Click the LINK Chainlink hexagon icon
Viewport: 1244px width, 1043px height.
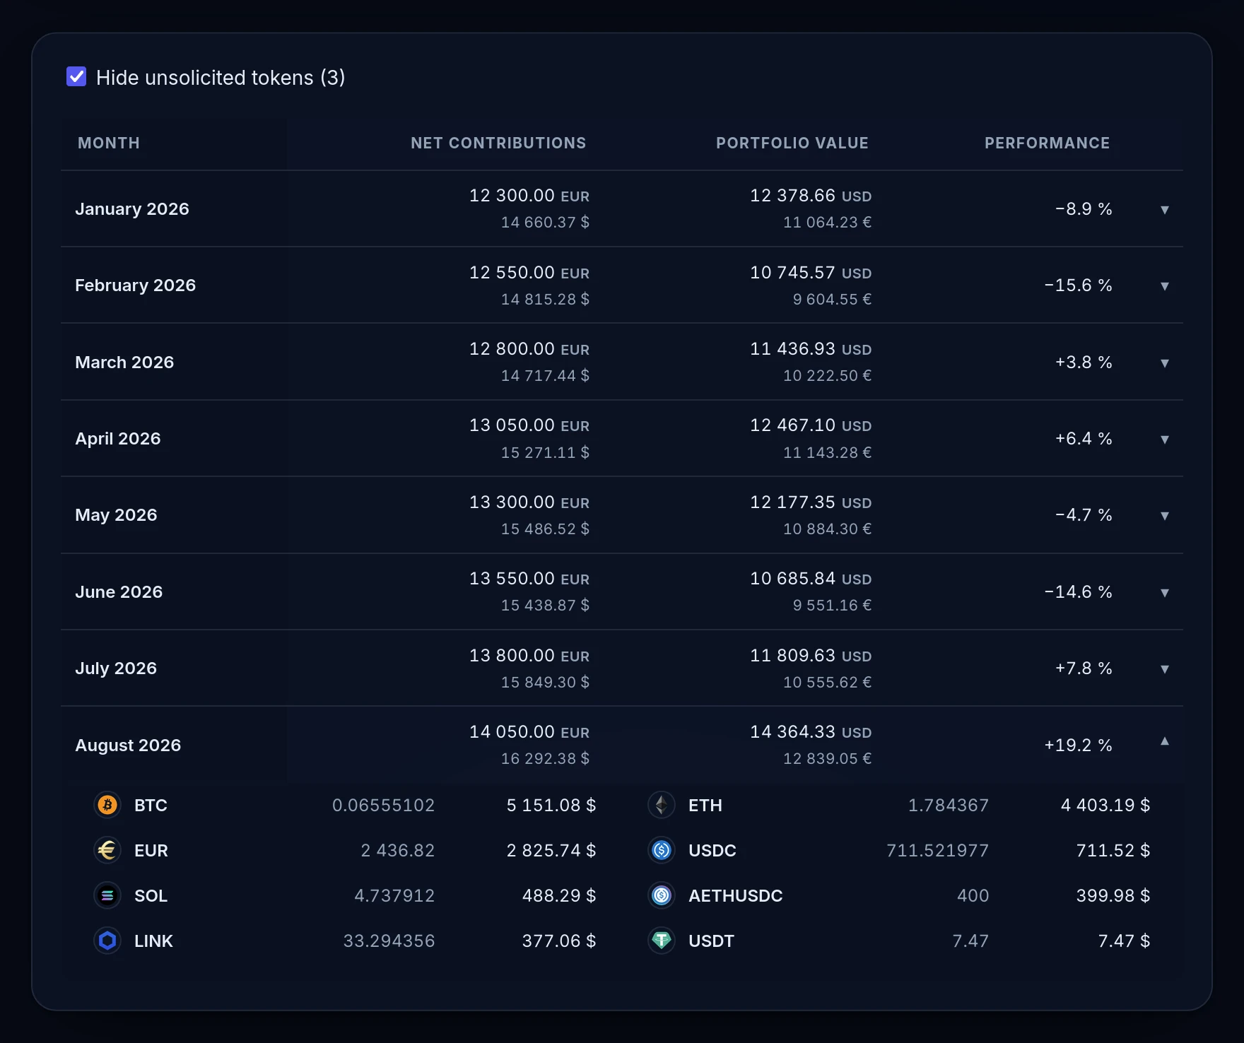click(107, 941)
